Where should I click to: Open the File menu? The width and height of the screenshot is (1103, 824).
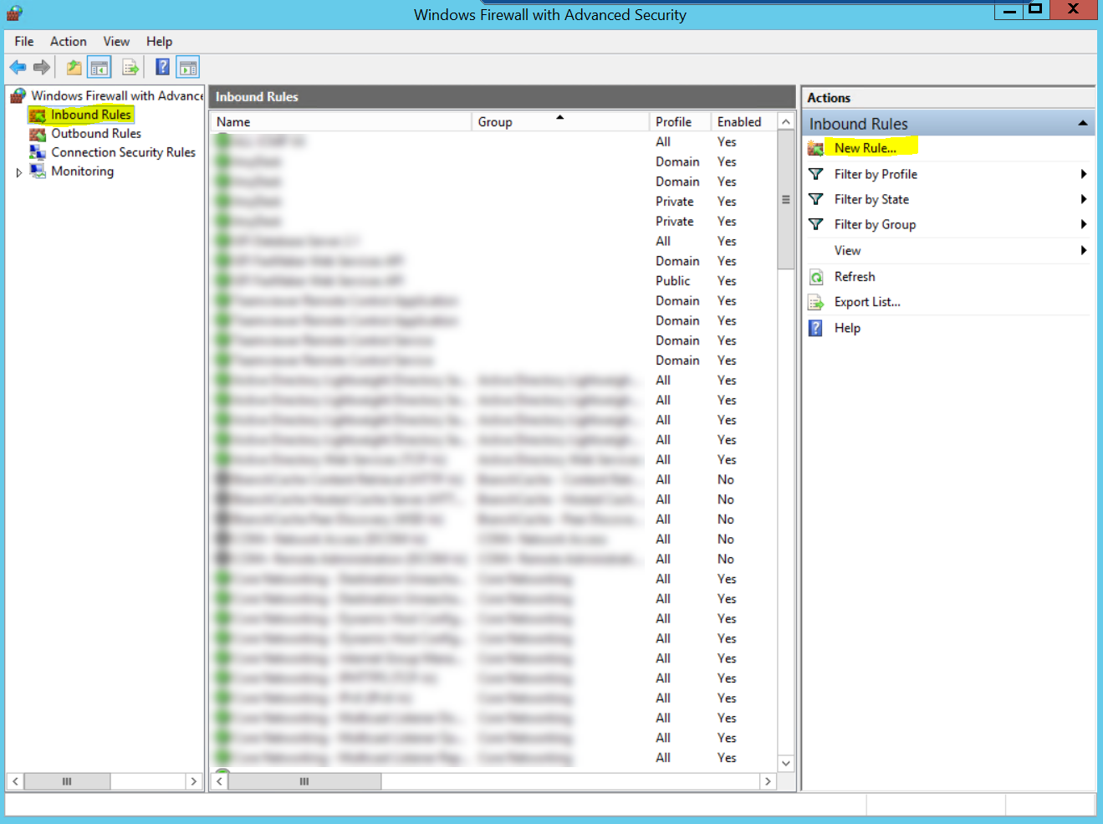click(24, 42)
